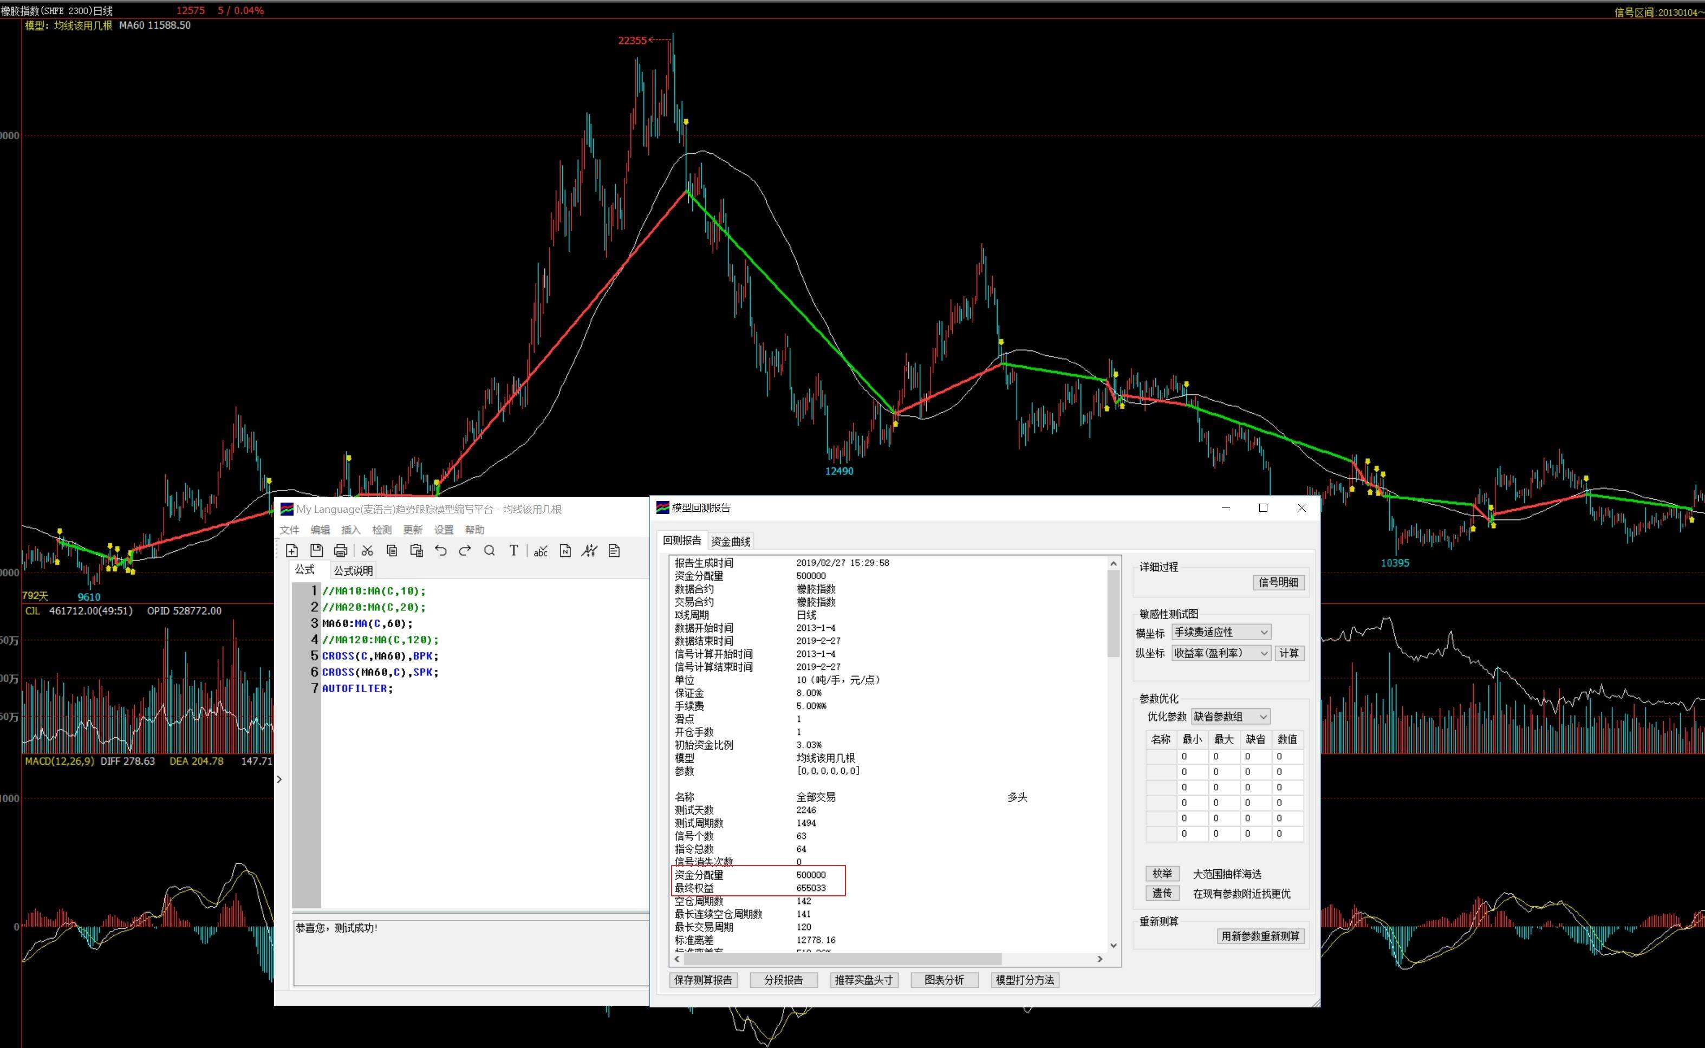Viewport: 1705px width, 1048px height.
Task: Redo the edit with the redo arrow
Action: [x=465, y=550]
